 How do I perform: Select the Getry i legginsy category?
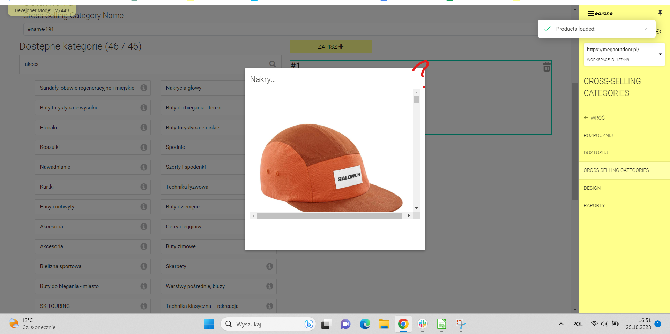point(203,227)
